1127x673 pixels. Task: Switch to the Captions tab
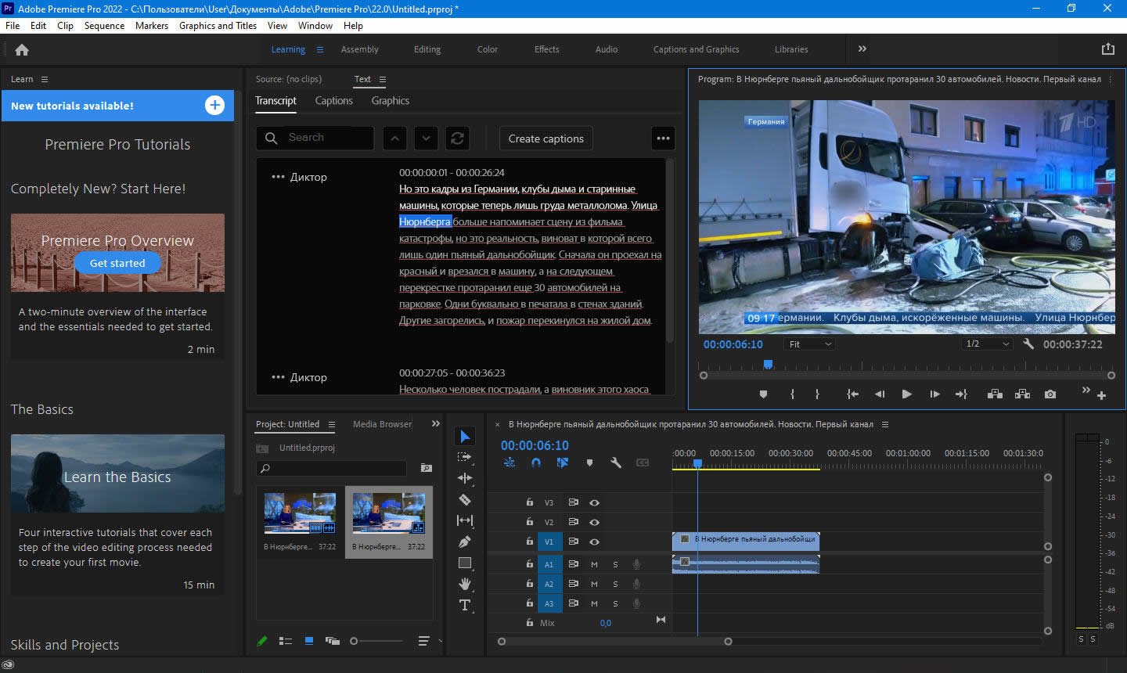333,101
